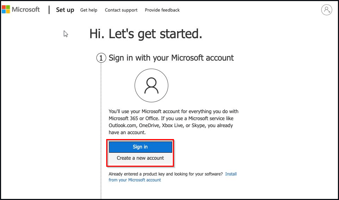
Task: Click the blue Sign in button
Action: [141, 147]
